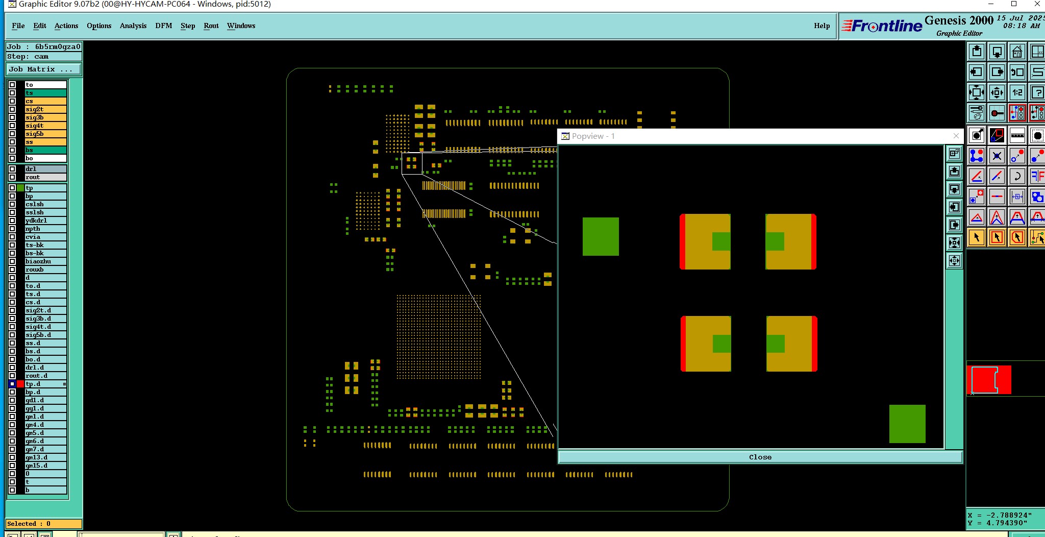Click the black and red contour icon
Screen dimensions: 1045x537
997,135
